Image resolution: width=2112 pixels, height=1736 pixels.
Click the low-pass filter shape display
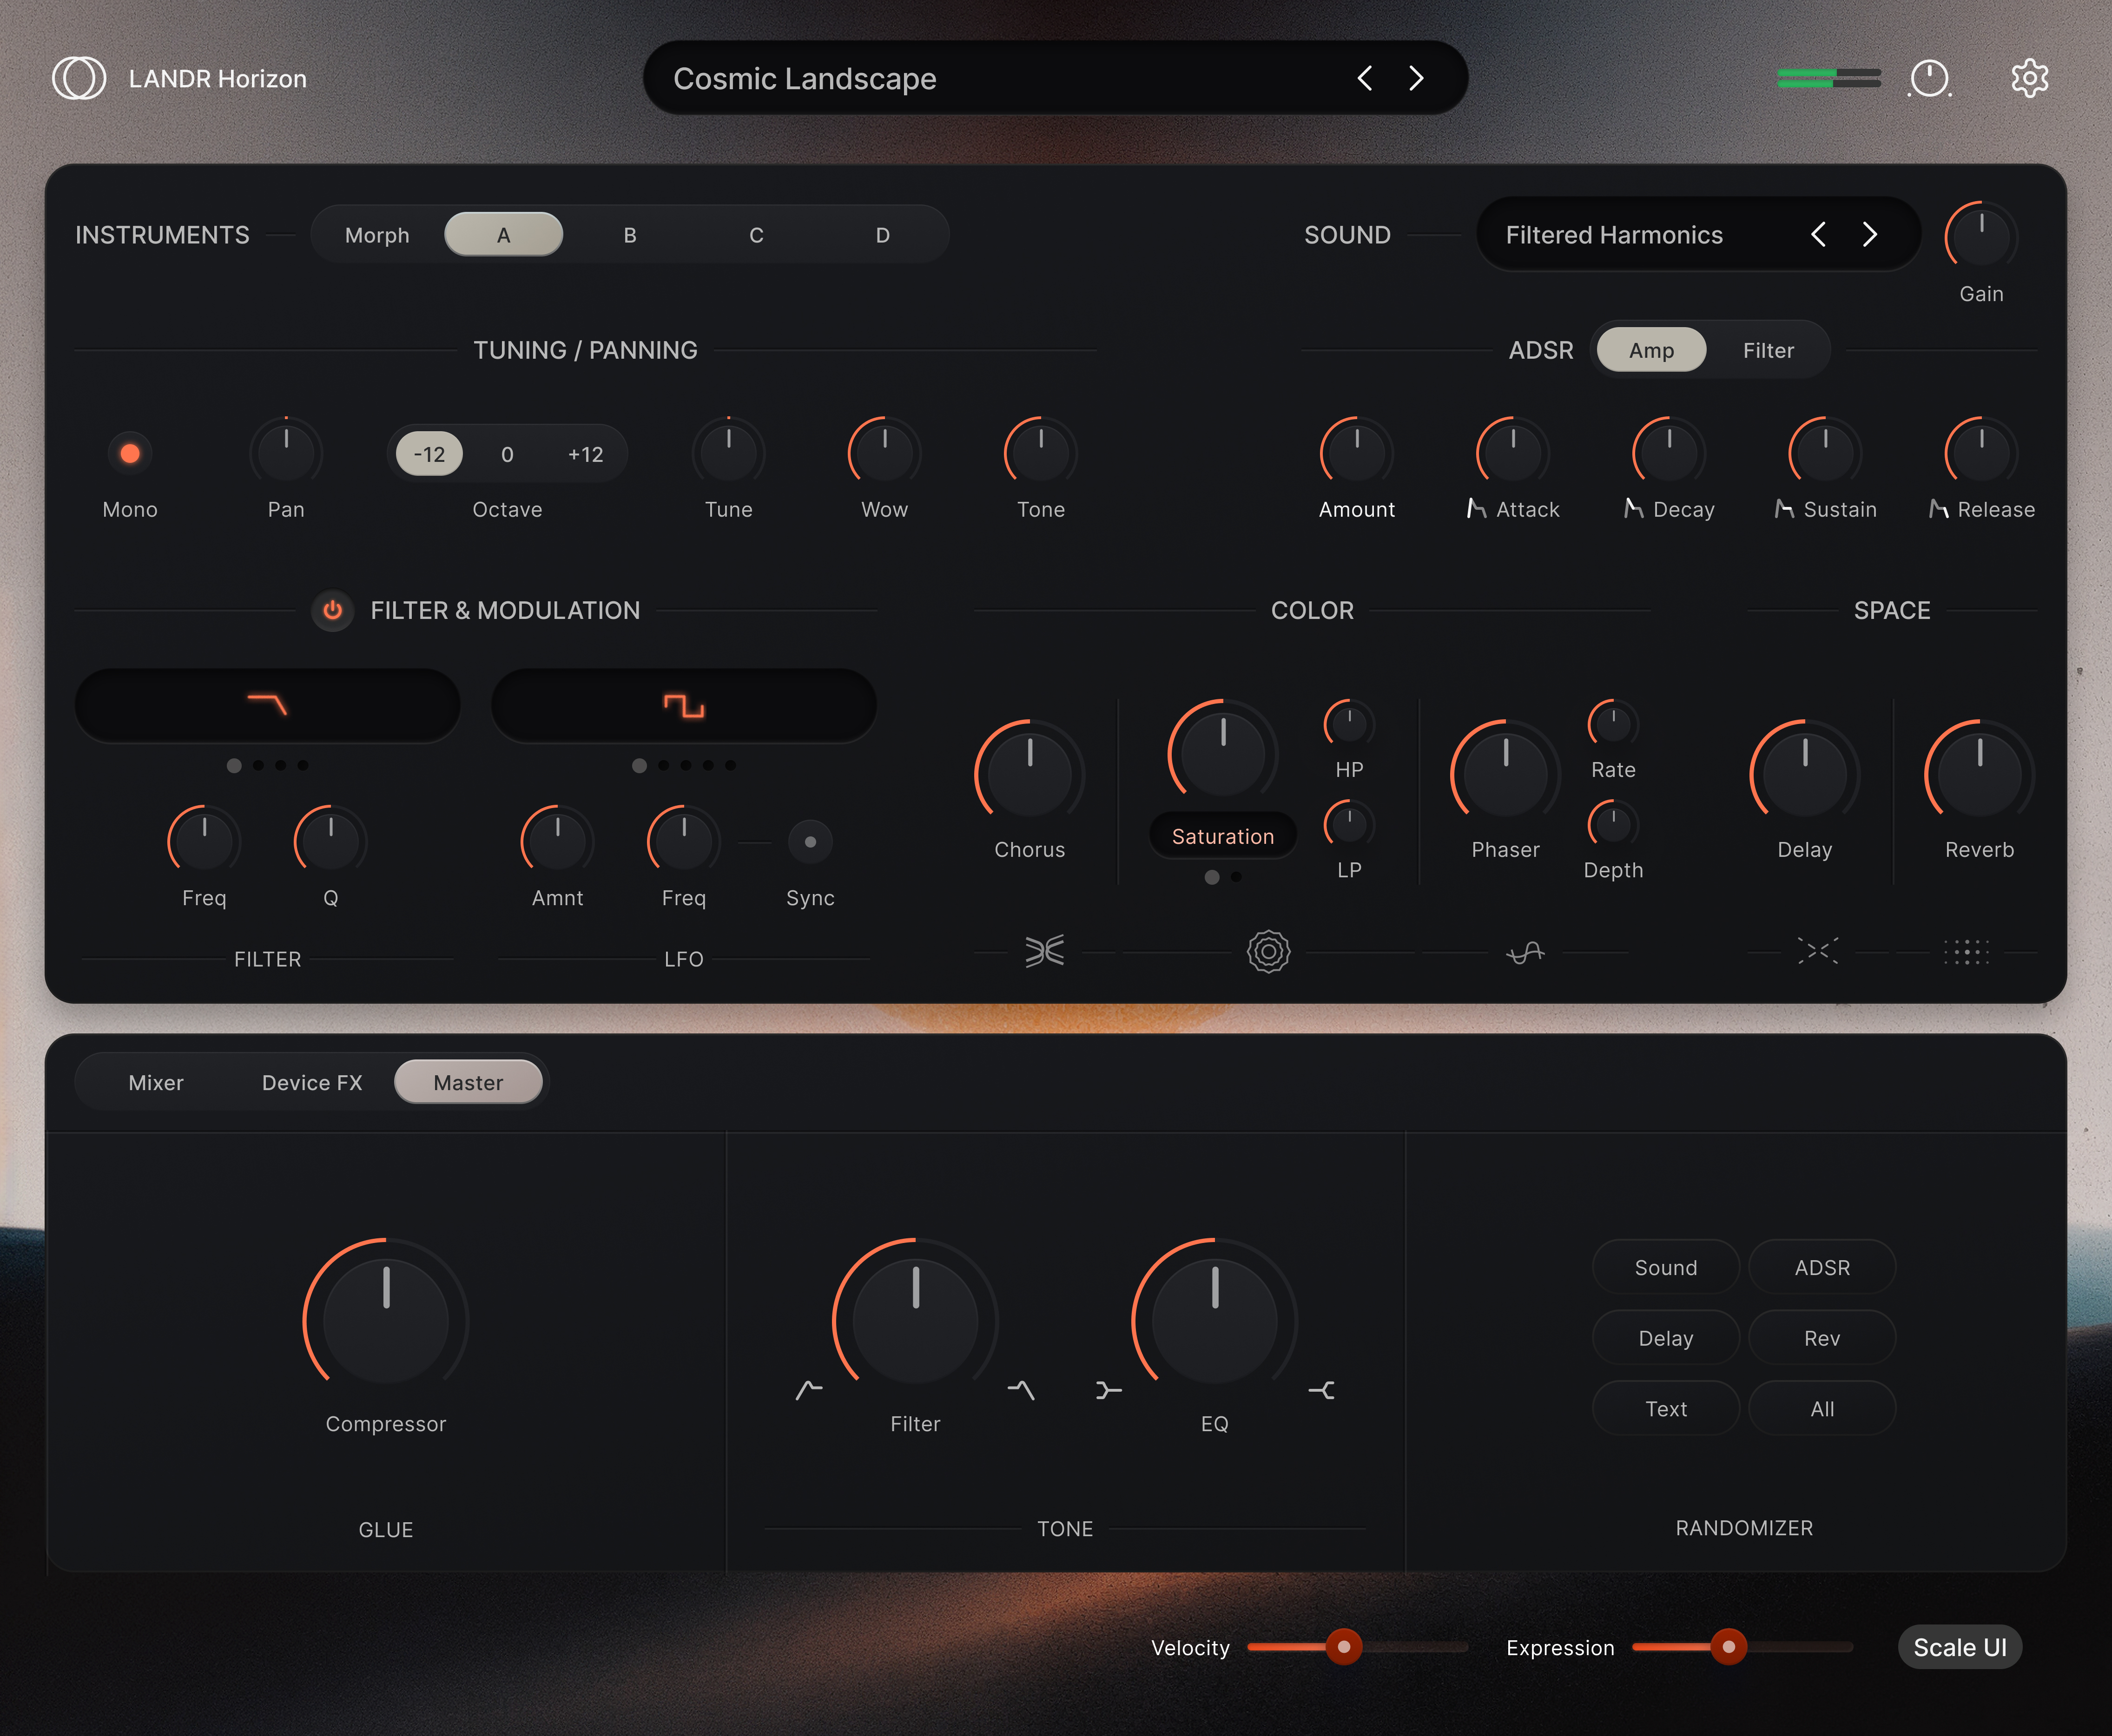pyautogui.click(x=267, y=705)
